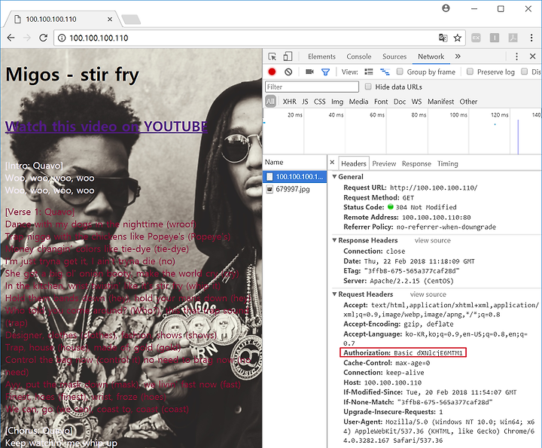
Task: Filter requests by All
Action: click(x=270, y=102)
